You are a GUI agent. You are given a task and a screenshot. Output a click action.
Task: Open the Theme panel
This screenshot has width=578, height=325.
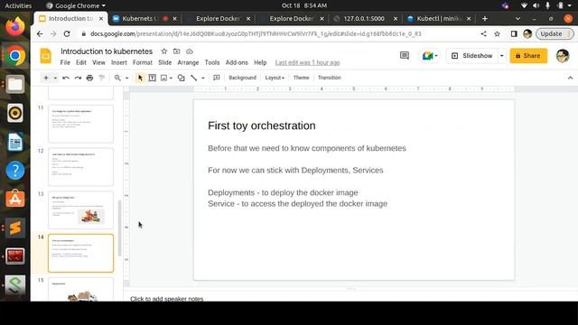click(x=301, y=78)
